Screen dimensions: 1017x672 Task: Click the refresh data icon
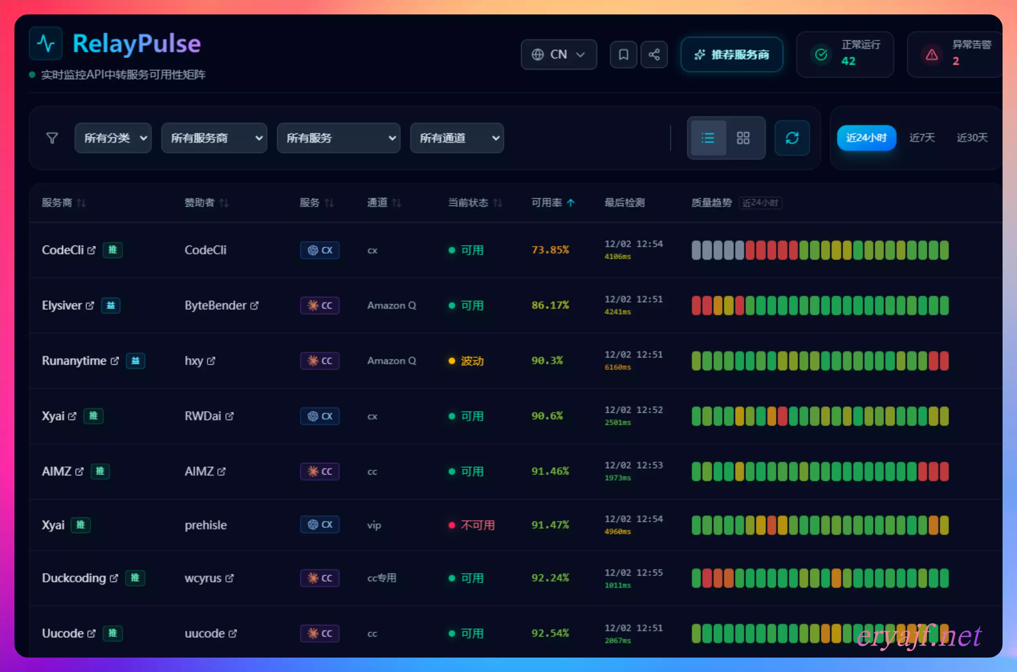(792, 138)
